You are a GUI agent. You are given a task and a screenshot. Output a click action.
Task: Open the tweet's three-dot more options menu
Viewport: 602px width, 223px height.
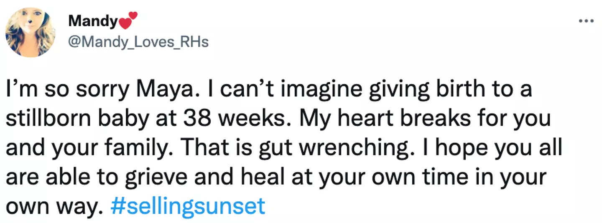point(585,20)
